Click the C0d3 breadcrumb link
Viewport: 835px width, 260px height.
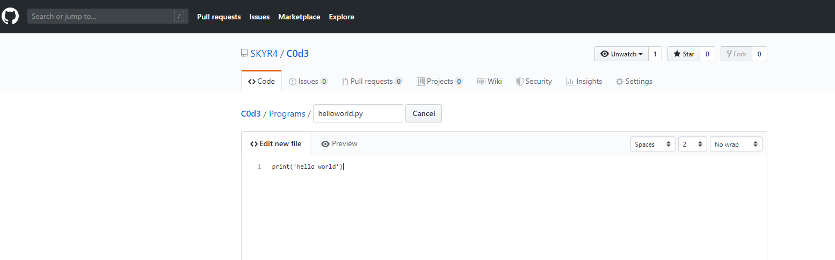click(251, 114)
